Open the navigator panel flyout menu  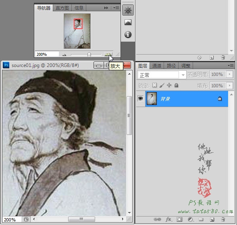tap(116, 8)
